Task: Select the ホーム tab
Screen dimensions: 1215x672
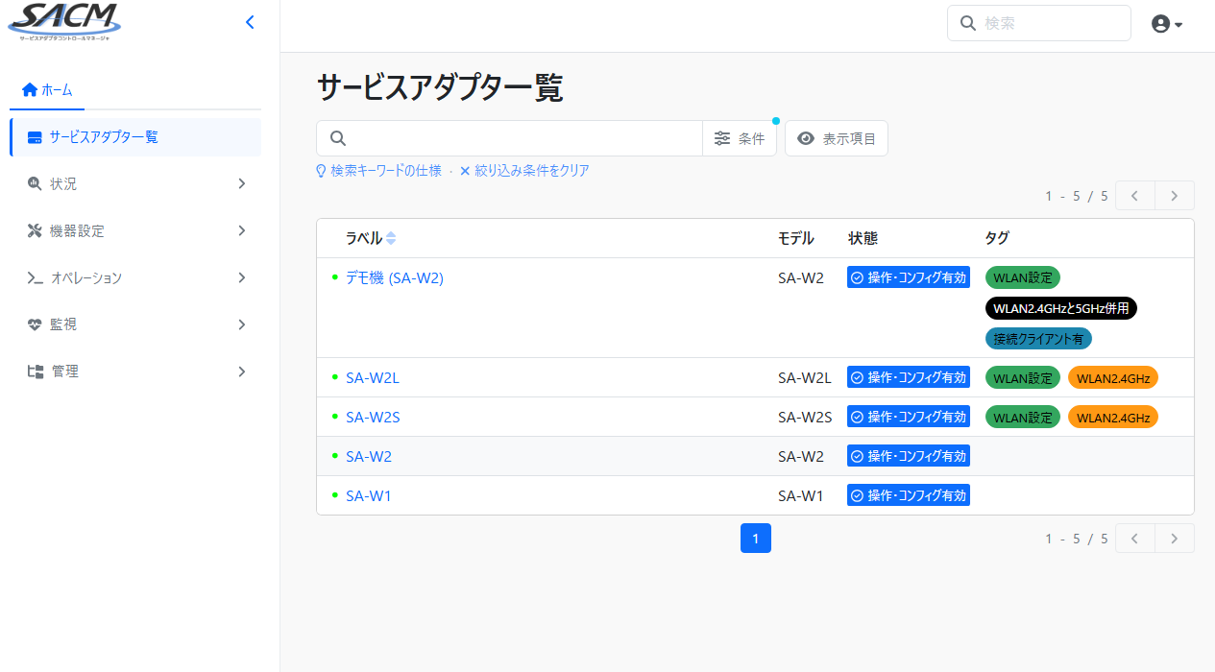Action: pyautogui.click(x=47, y=90)
